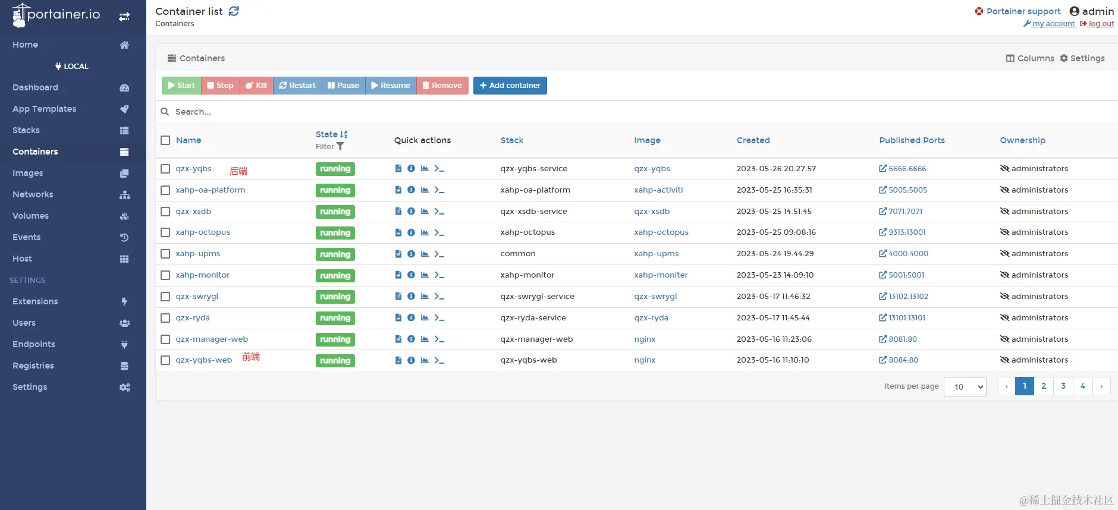Open console icon for qzx-manager-web row
The width and height of the screenshot is (1118, 510).
pyautogui.click(x=439, y=339)
